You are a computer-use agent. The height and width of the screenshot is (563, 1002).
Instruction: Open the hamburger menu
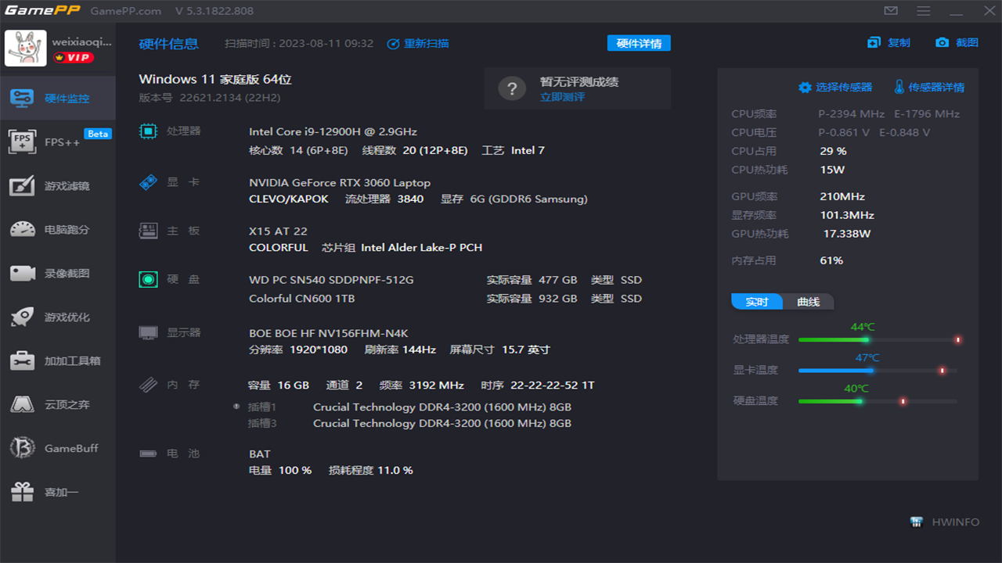[x=922, y=11]
